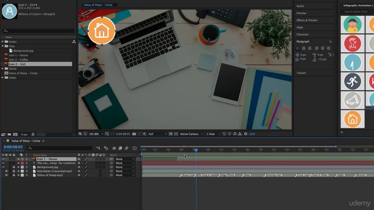
Task: Create new folder in Project panel
Action: (9, 135)
